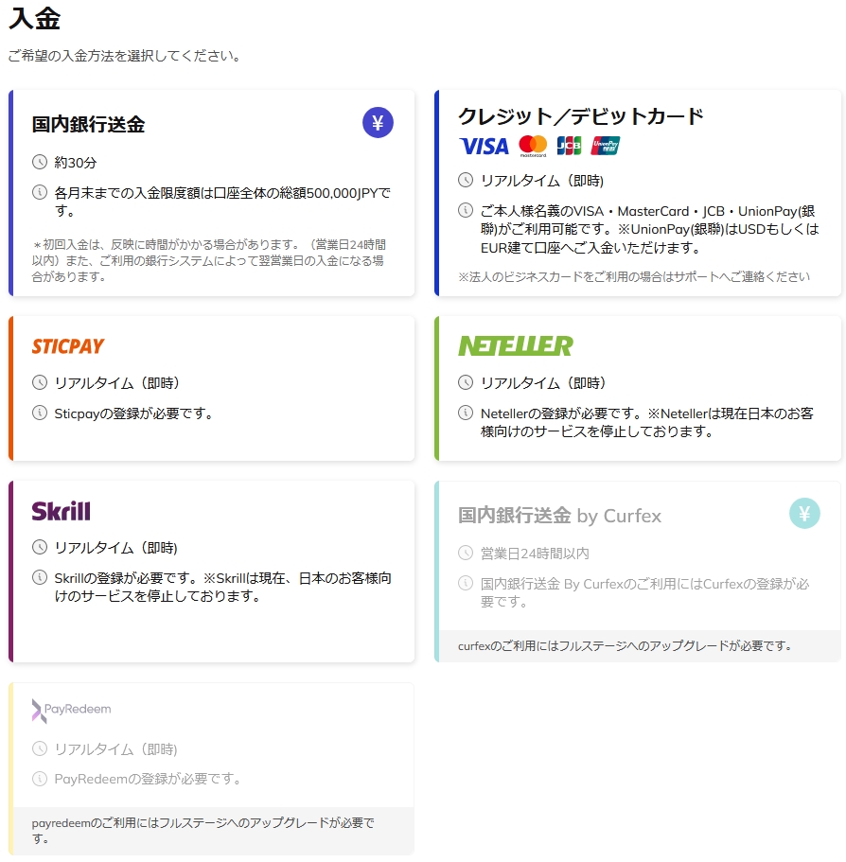
Task: Click リアルタイム（即時） in the PayRedeem card
Action: pyautogui.click(x=115, y=748)
